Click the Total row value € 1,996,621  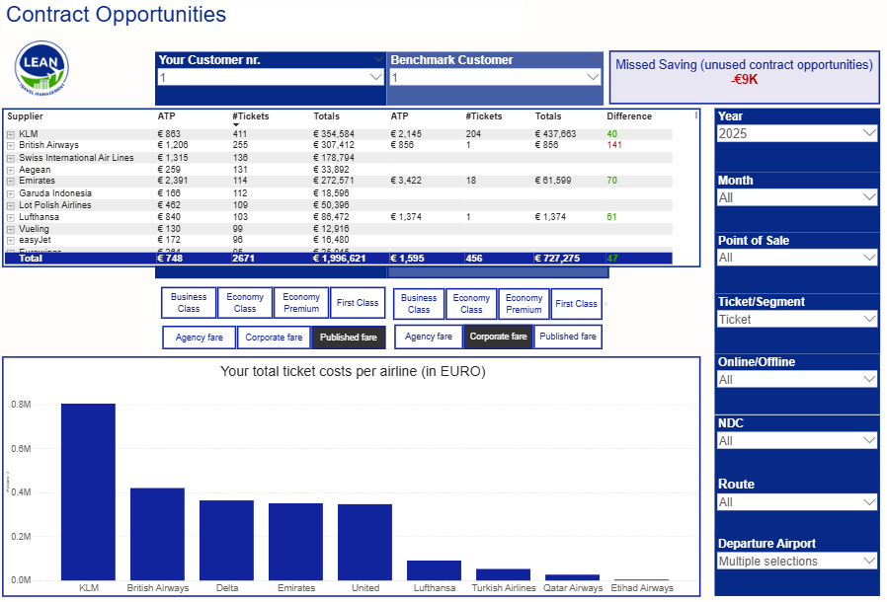340,259
